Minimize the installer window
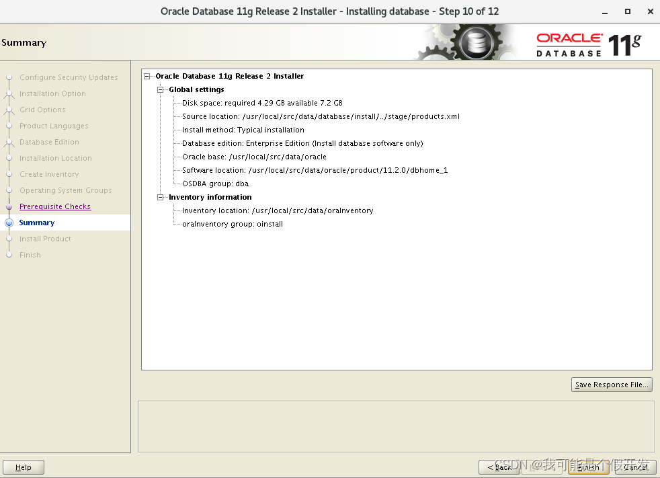This screenshot has width=660, height=478. pos(605,11)
